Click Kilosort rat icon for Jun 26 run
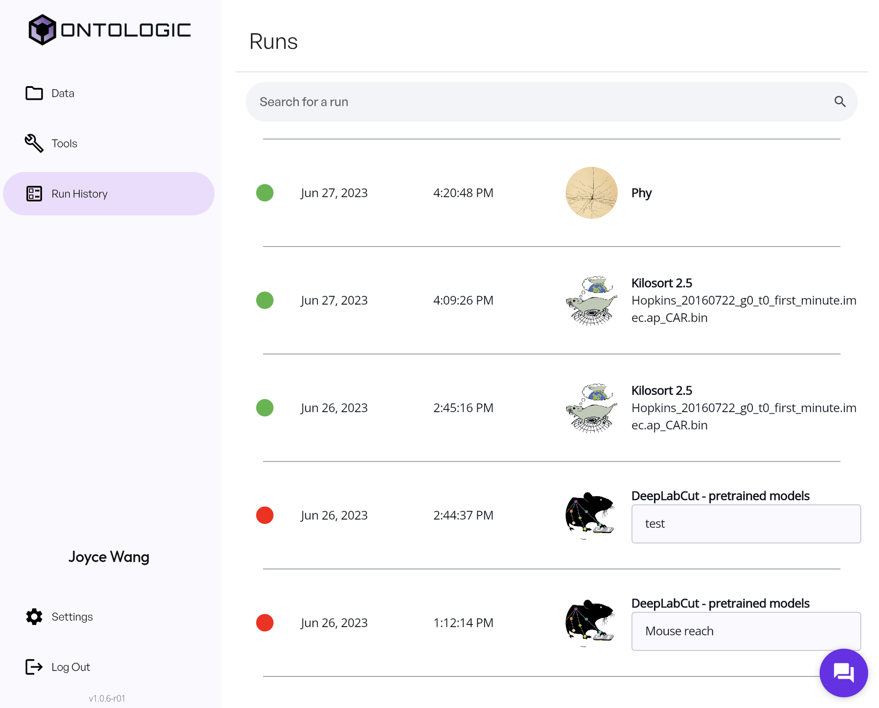The width and height of the screenshot is (879, 708). point(591,408)
